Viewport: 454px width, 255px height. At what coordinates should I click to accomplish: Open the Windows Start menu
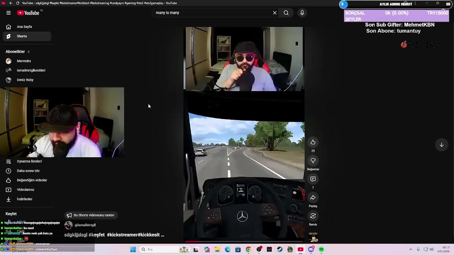coord(133,250)
